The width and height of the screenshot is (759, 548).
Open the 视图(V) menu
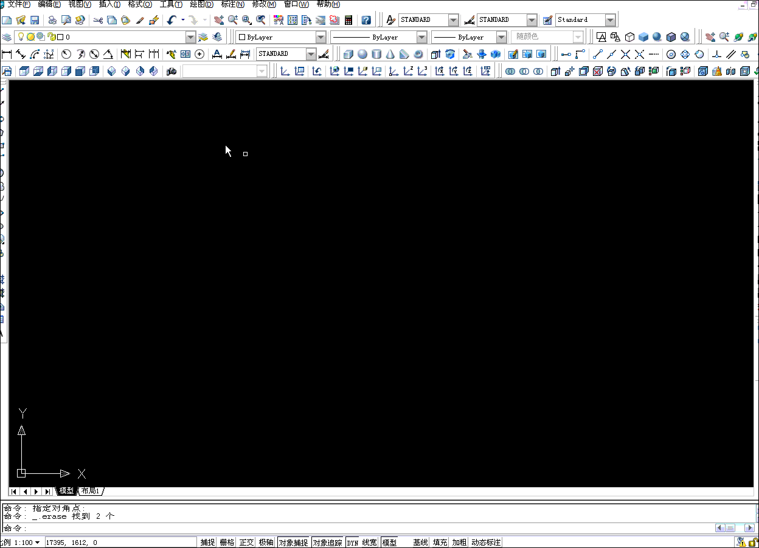(80, 4)
